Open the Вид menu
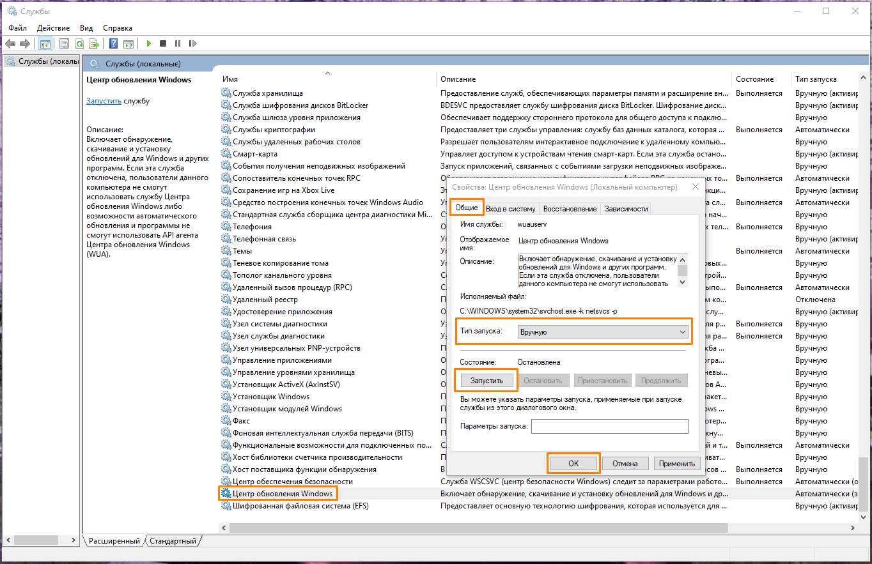Screen dimensions: 872x564 (86, 28)
